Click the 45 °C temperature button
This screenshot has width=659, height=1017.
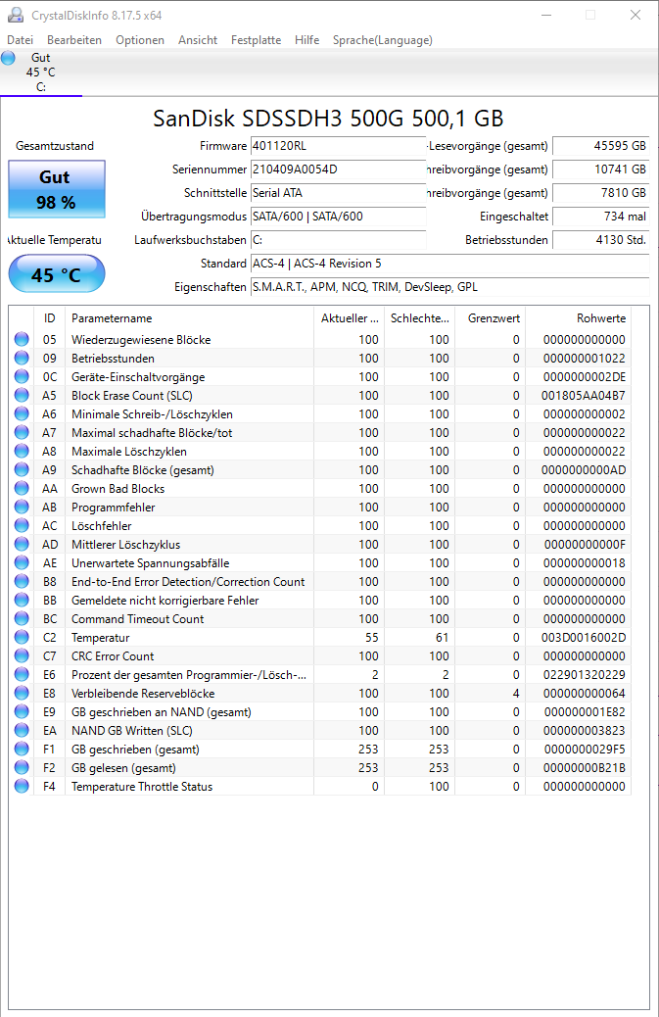[x=57, y=274]
